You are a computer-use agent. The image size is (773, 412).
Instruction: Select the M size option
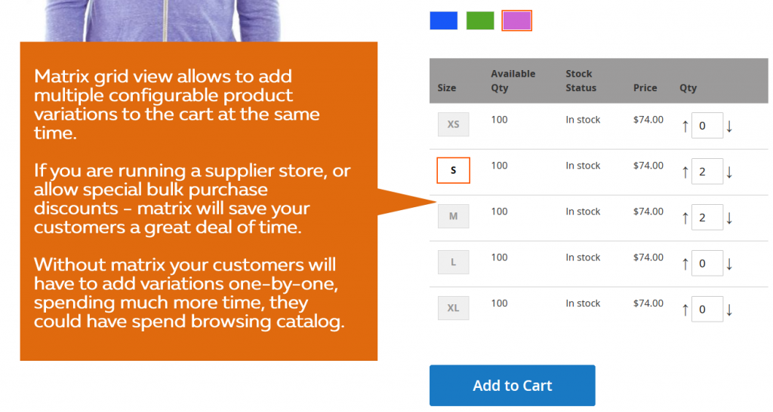coord(453,216)
